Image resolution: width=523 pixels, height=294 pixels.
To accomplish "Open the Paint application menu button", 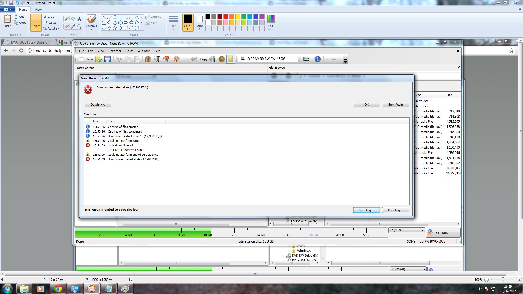I will click(x=7, y=9).
